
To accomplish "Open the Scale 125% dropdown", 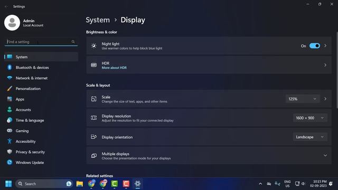I will click(x=303, y=99).
